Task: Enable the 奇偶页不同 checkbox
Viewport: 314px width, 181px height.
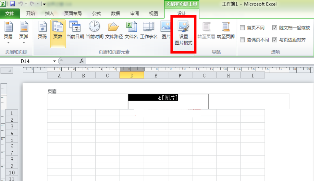Action: click(x=242, y=40)
